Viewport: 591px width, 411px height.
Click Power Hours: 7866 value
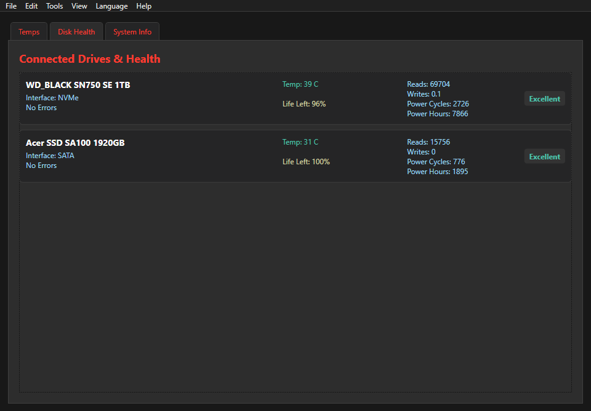point(438,113)
